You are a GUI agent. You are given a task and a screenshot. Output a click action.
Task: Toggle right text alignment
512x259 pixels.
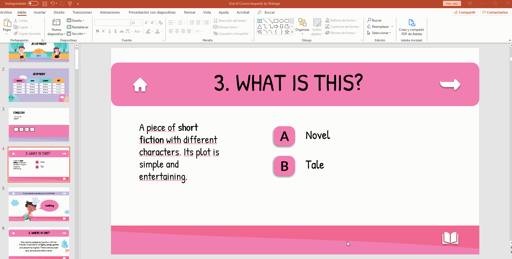pos(183,31)
